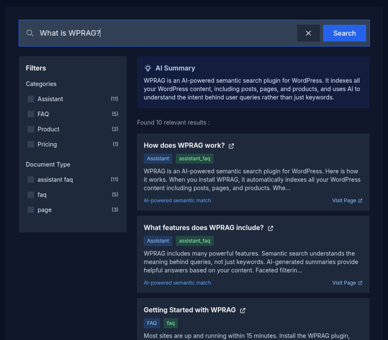Check the "assistant faq" document type filter

(x=30, y=179)
